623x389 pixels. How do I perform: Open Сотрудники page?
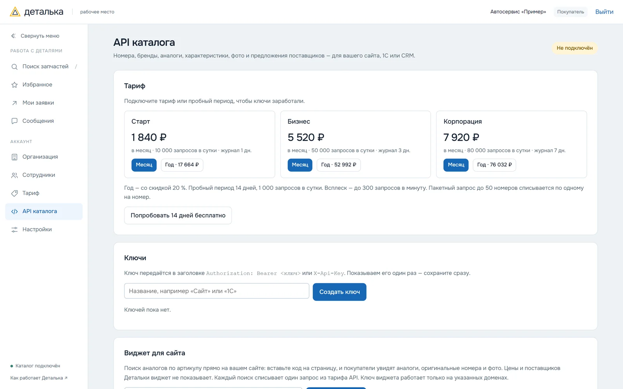tap(44, 175)
